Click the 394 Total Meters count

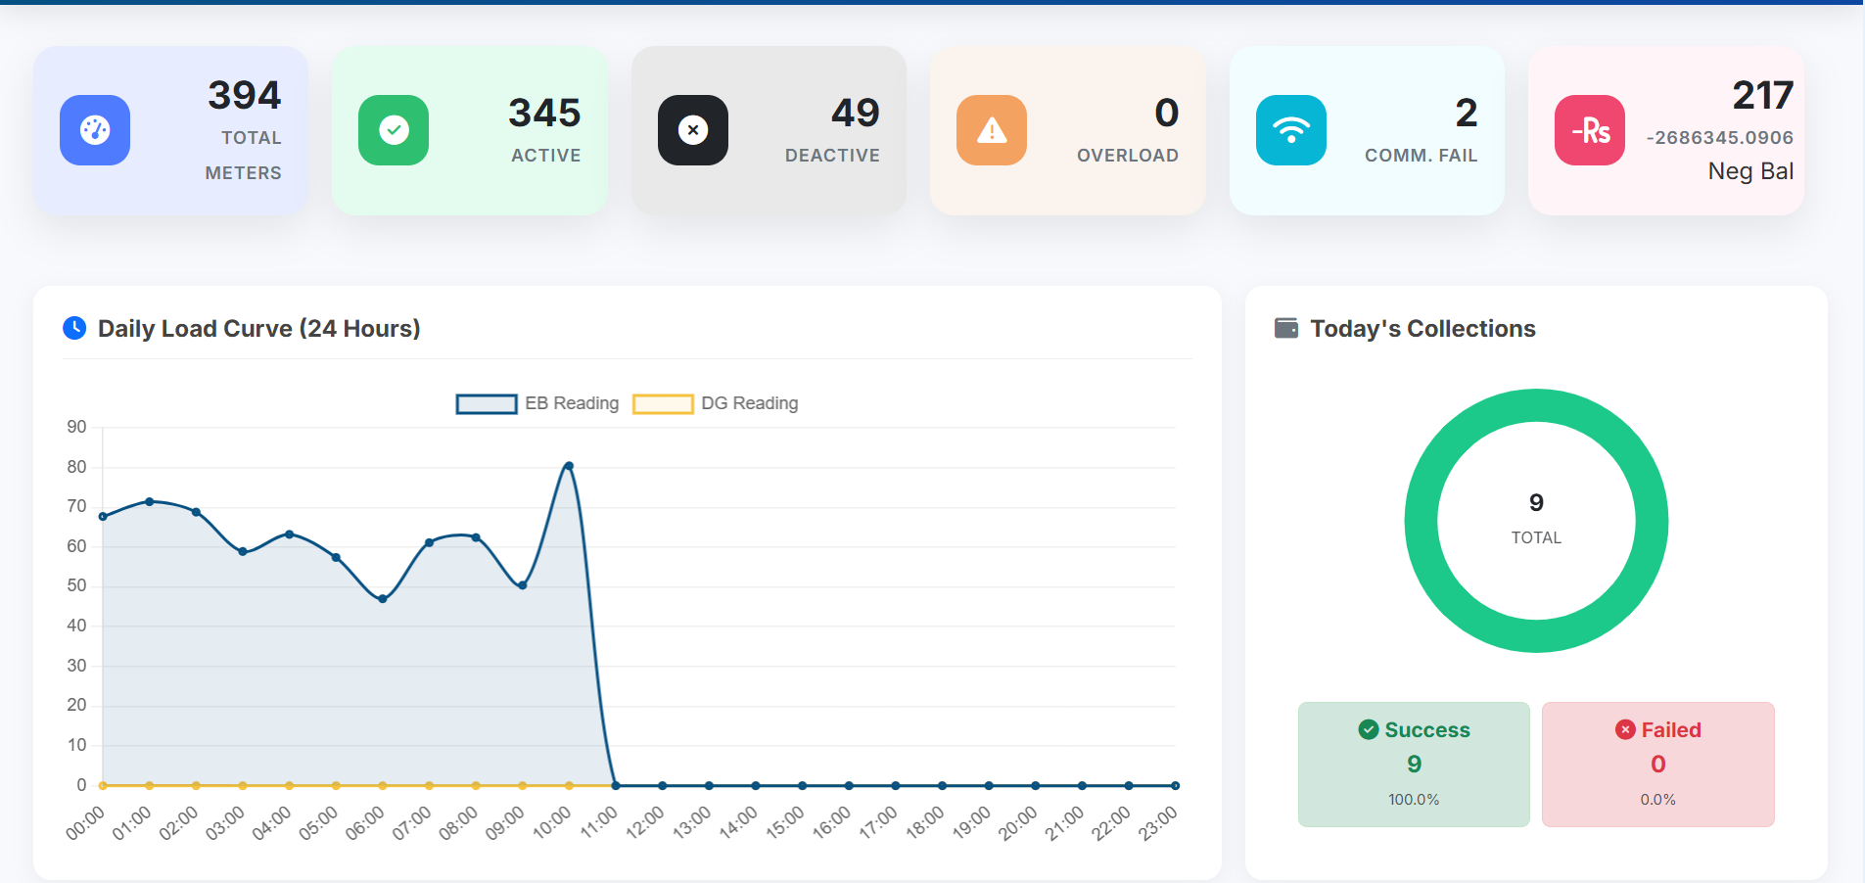244,95
